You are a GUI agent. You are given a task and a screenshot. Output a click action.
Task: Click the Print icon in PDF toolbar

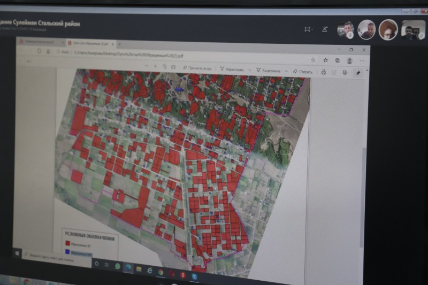coord(324,72)
